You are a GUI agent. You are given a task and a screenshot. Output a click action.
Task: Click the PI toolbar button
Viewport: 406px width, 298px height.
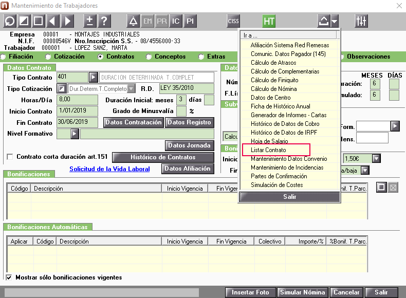click(190, 21)
